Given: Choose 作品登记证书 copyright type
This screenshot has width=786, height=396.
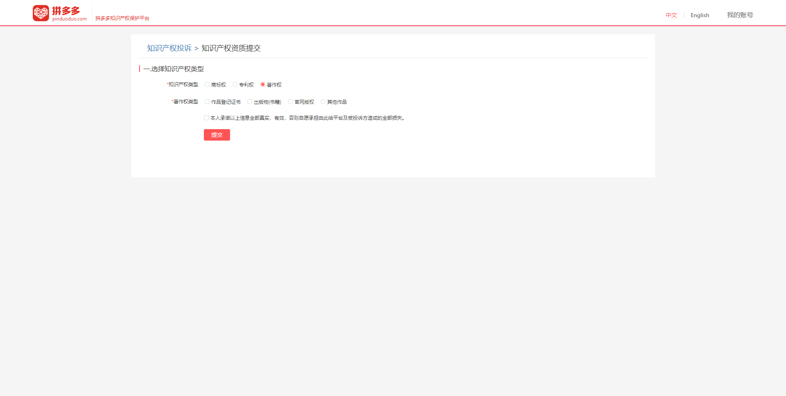Looking at the screenshot, I should tap(207, 102).
